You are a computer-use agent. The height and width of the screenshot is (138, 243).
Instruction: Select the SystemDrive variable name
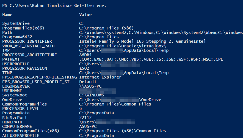click(16, 23)
